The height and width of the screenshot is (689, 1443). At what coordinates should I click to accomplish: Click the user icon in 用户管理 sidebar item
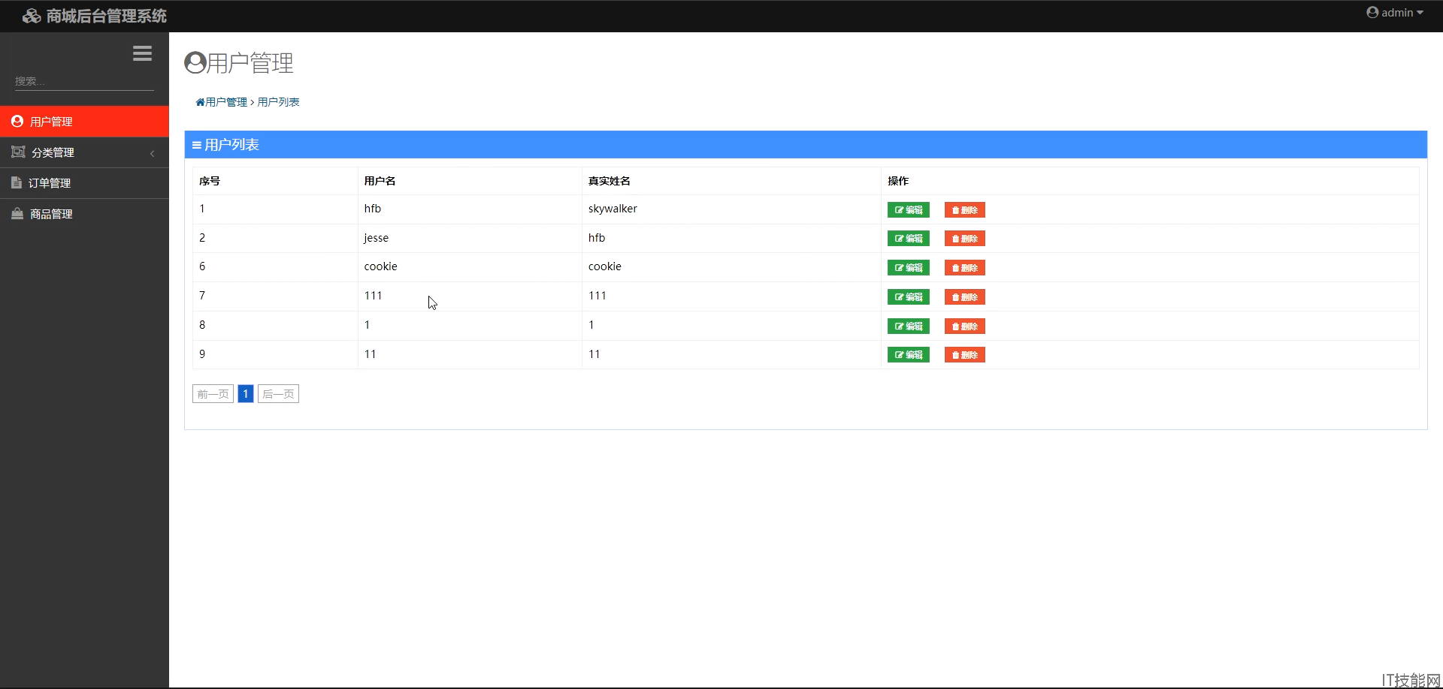tap(17, 121)
